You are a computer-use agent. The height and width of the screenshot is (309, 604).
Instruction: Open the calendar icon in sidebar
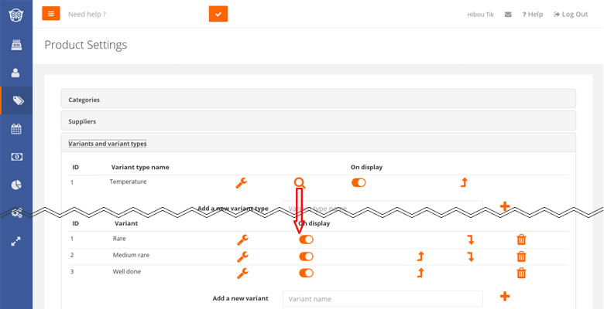tap(16, 129)
